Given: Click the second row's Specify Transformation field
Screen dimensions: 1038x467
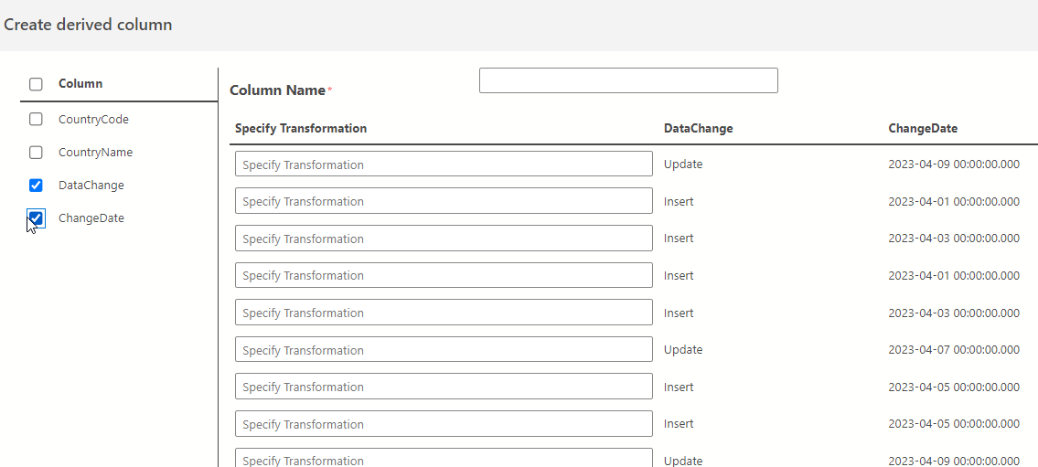Looking at the screenshot, I should click(x=444, y=201).
